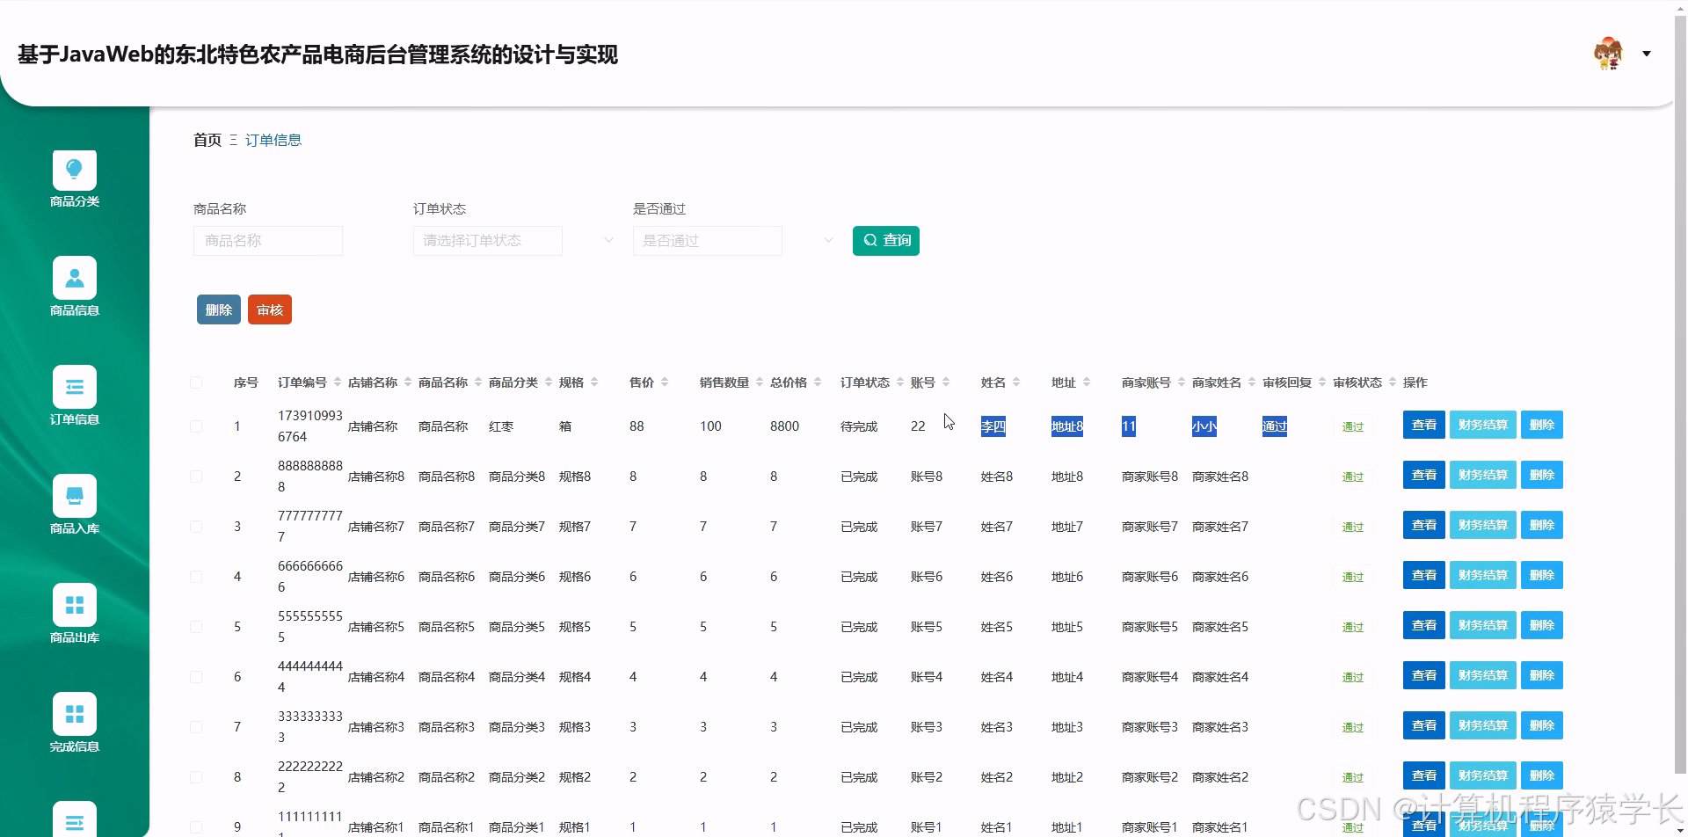Open 订单信息 sidebar icon
Image resolution: width=1688 pixels, height=837 pixels.
(x=75, y=388)
